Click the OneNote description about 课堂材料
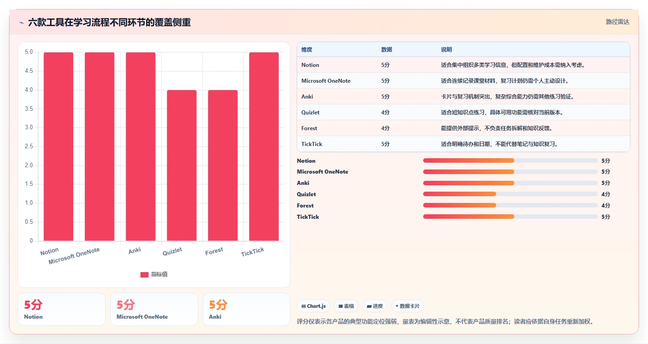 (505, 81)
